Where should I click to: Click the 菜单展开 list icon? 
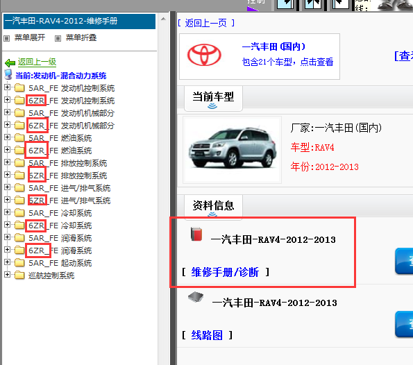pyautogui.click(x=6, y=38)
